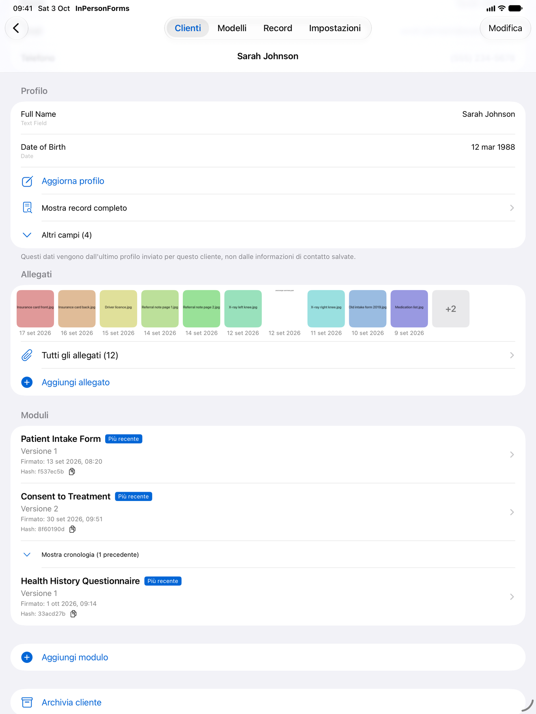Open Consent to Treatment row chevron
The height and width of the screenshot is (714, 536).
(512, 512)
